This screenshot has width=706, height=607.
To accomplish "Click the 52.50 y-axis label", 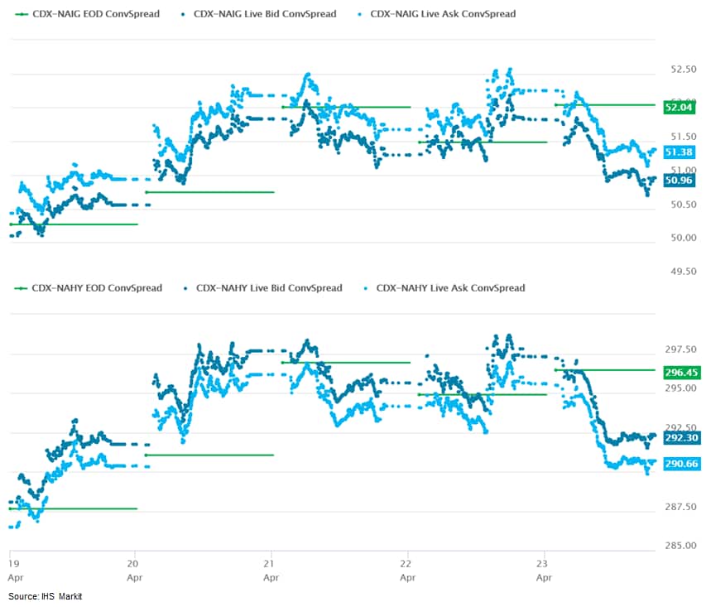I will 680,69.
